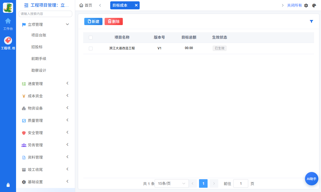Tick the select-all header checkbox
321x192 pixels.
tap(91, 38)
